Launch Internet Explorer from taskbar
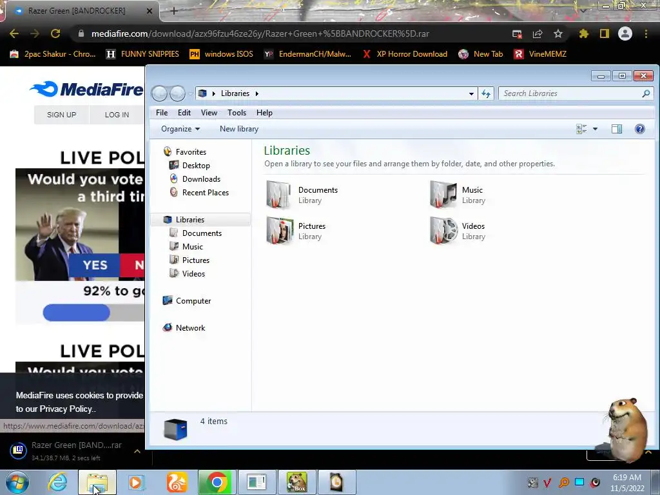Image resolution: width=660 pixels, height=495 pixels. [57, 482]
